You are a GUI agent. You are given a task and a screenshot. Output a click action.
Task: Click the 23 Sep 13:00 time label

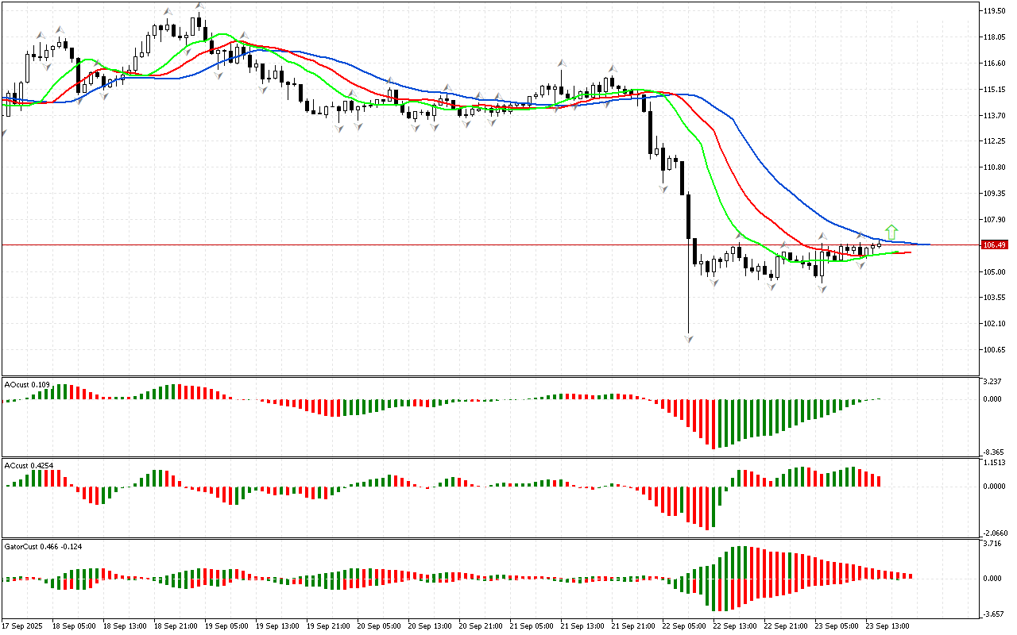pyautogui.click(x=887, y=625)
